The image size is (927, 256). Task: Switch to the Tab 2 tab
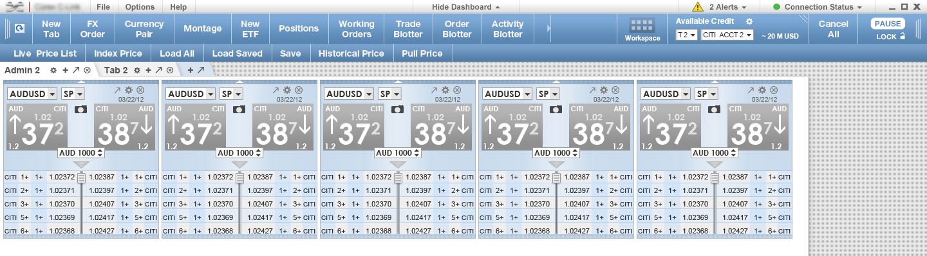pyautogui.click(x=116, y=69)
